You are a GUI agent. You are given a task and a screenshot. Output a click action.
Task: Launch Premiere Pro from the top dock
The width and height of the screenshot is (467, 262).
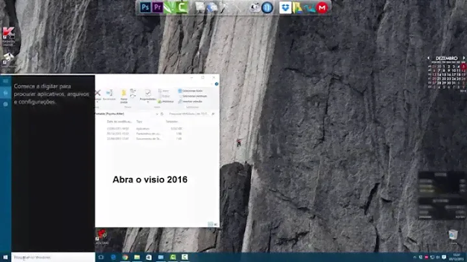[157, 8]
